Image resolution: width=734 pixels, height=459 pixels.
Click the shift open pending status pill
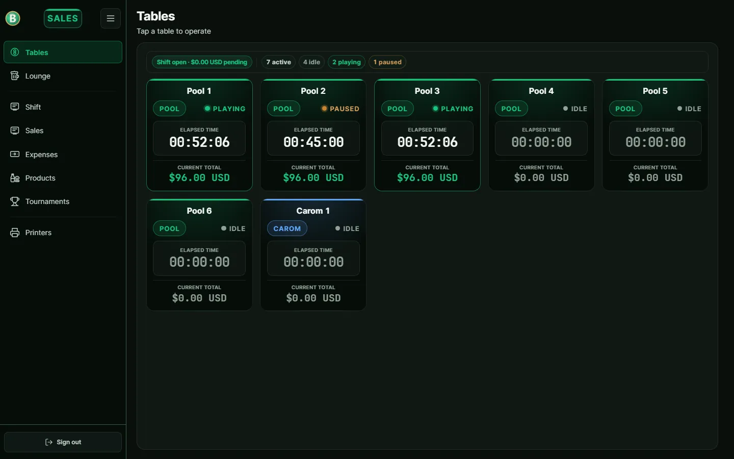(x=202, y=62)
